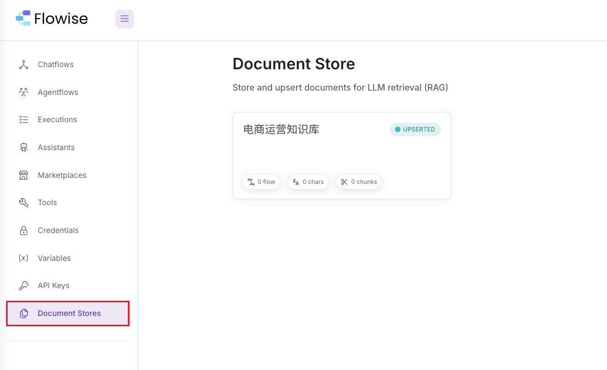Click the Variables curly-brace icon
The width and height of the screenshot is (607, 370).
pyautogui.click(x=23, y=258)
